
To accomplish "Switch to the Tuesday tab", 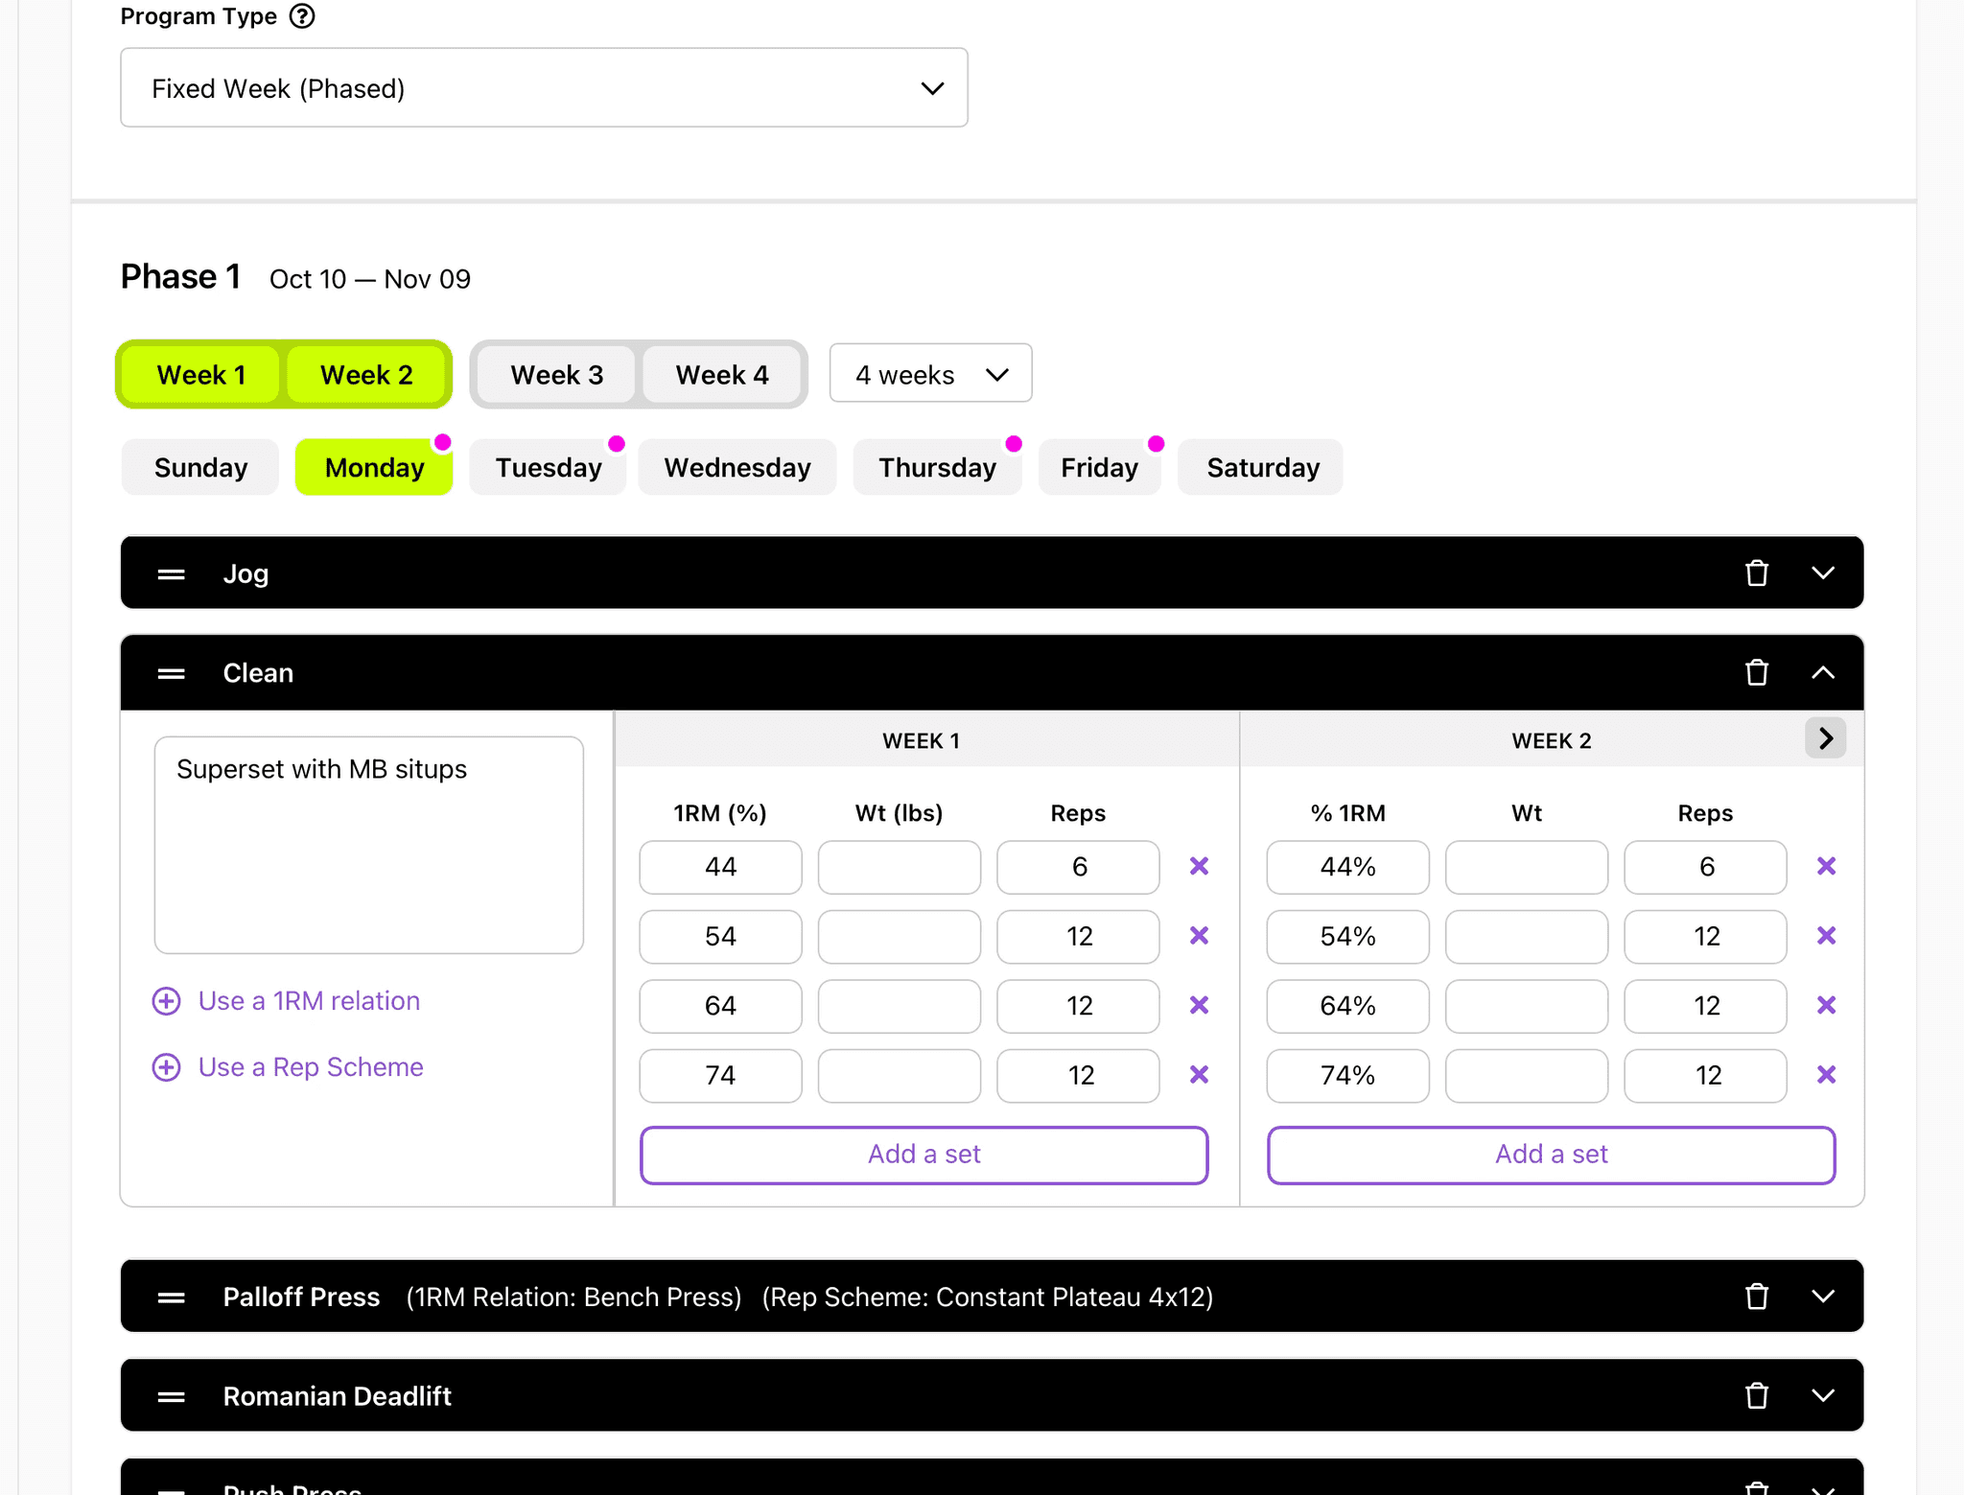I will pyautogui.click(x=548, y=468).
